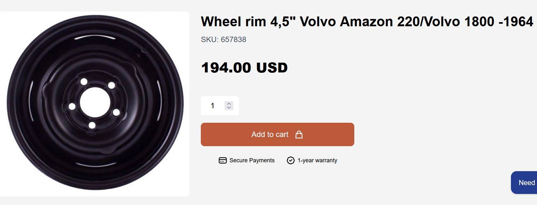537x205 pixels.
Task: Click the 1-year warranty badge icon
Action: [290, 160]
